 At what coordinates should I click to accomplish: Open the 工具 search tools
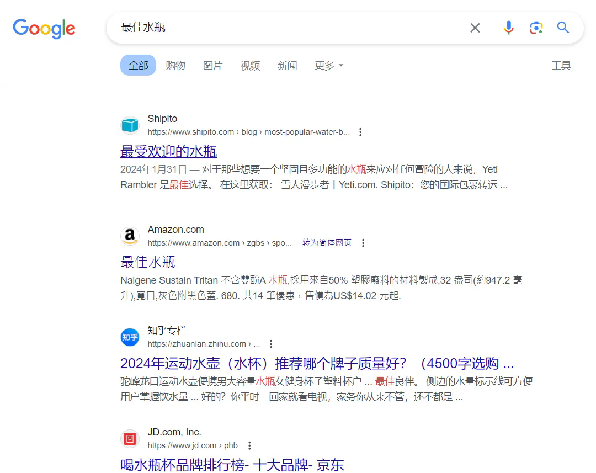(561, 65)
